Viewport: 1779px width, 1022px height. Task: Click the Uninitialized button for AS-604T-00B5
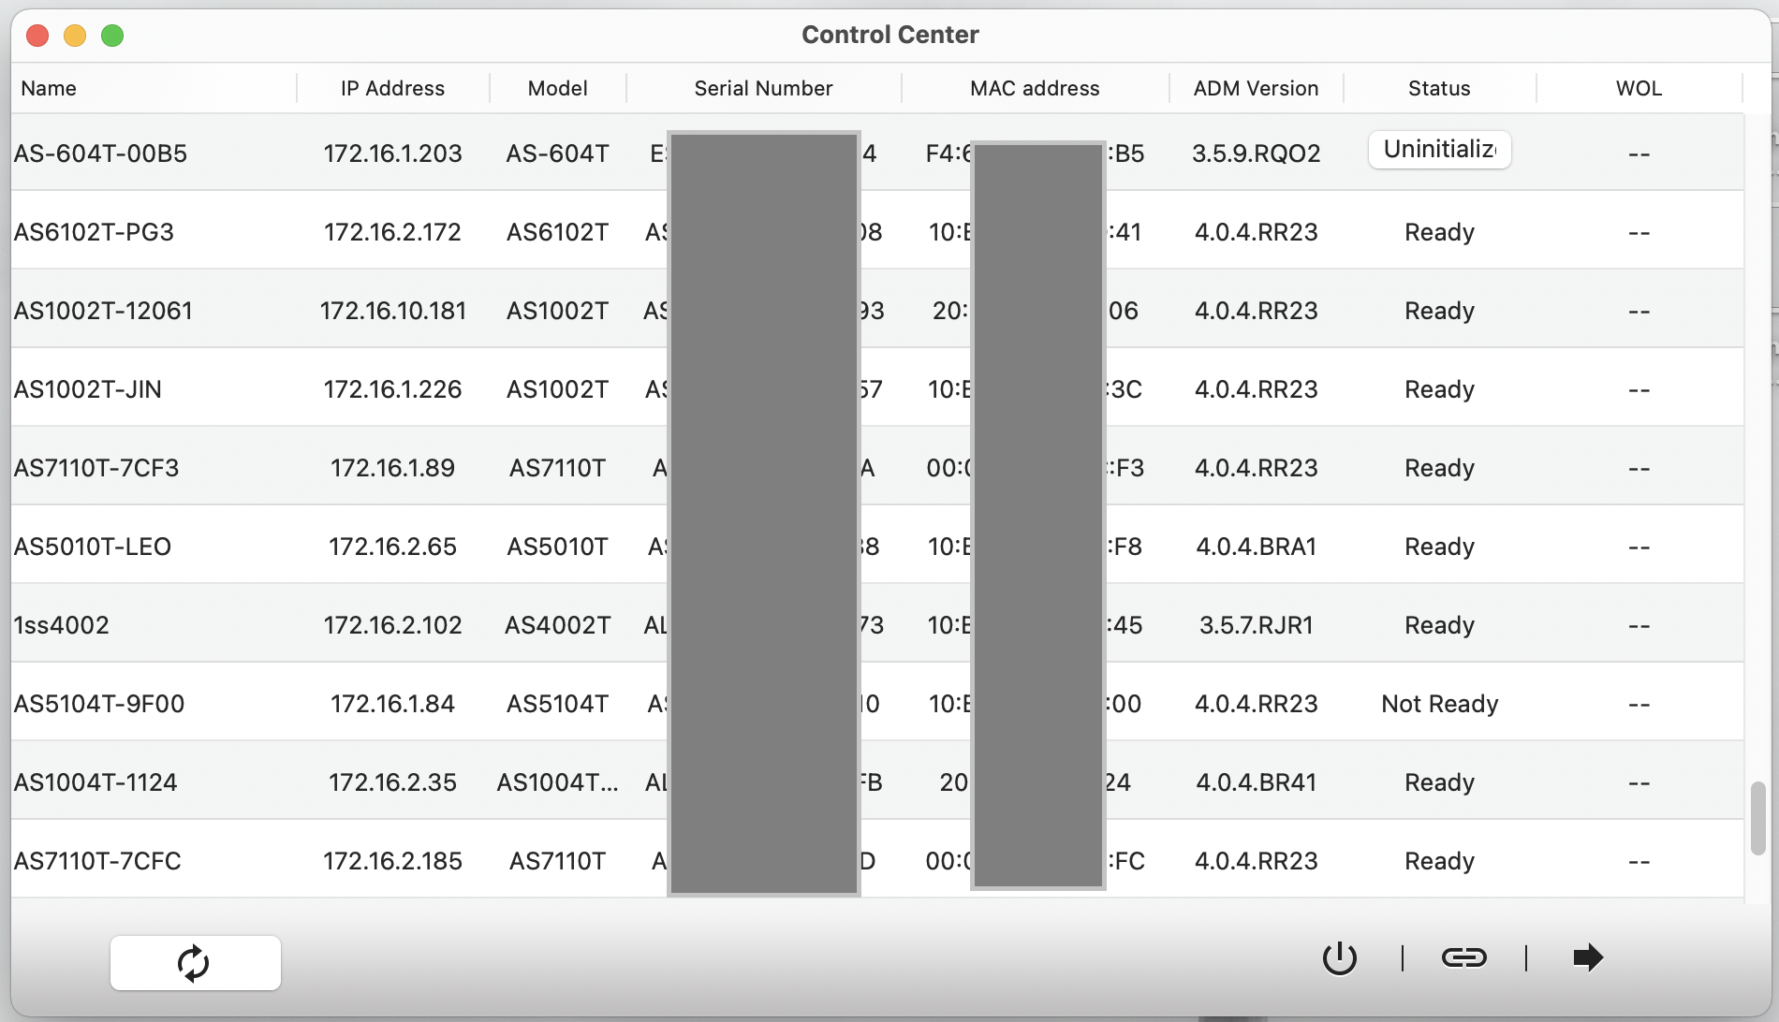click(1439, 150)
